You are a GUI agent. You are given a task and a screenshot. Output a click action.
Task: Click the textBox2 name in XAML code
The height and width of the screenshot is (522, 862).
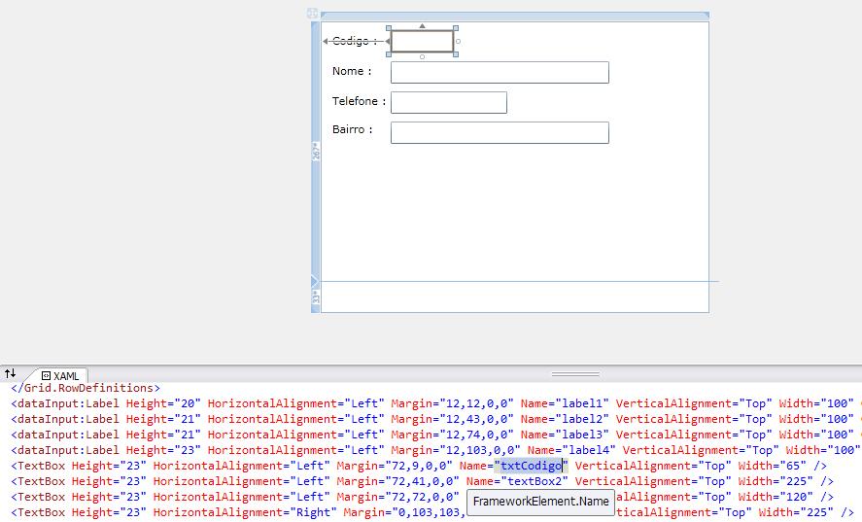534,481
